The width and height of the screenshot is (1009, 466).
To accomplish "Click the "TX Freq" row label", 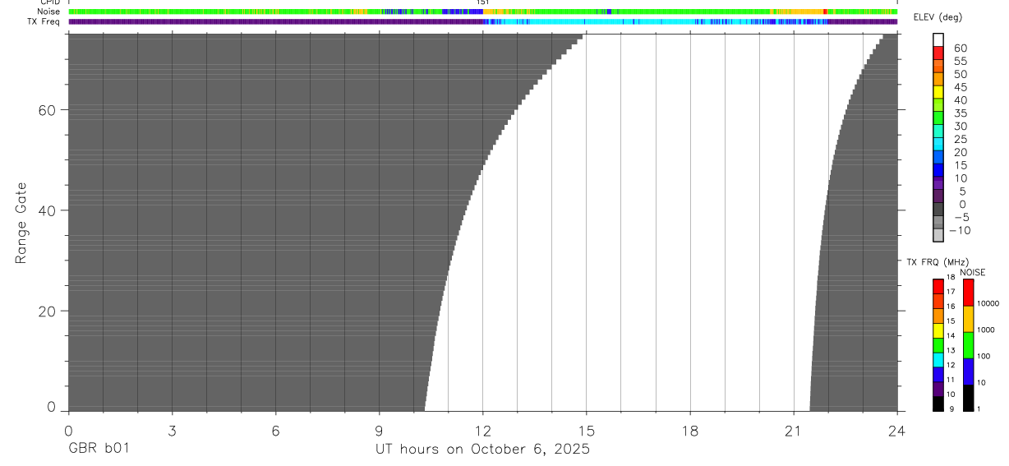I will [44, 21].
